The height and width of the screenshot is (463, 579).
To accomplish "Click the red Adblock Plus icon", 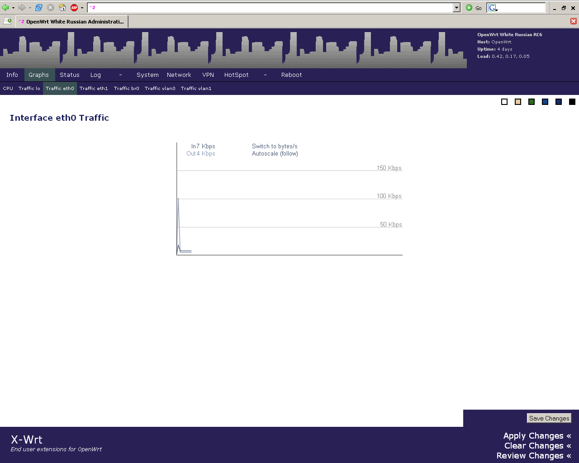I will [74, 8].
